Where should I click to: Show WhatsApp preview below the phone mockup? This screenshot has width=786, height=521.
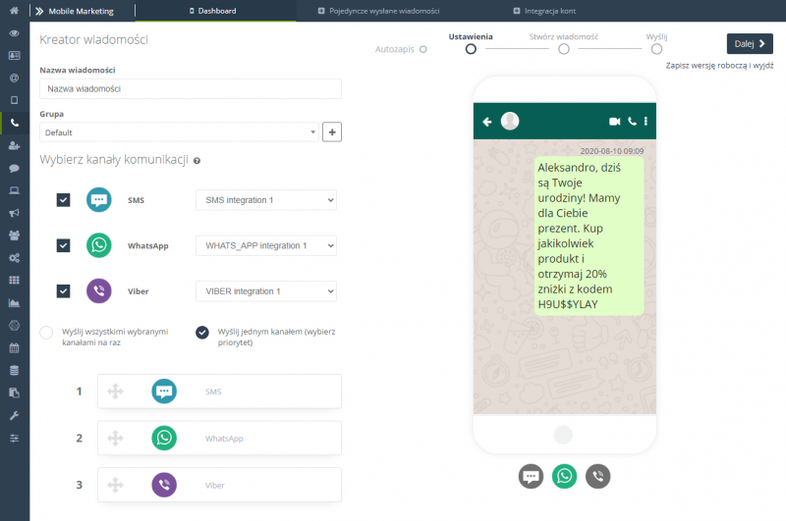point(564,476)
